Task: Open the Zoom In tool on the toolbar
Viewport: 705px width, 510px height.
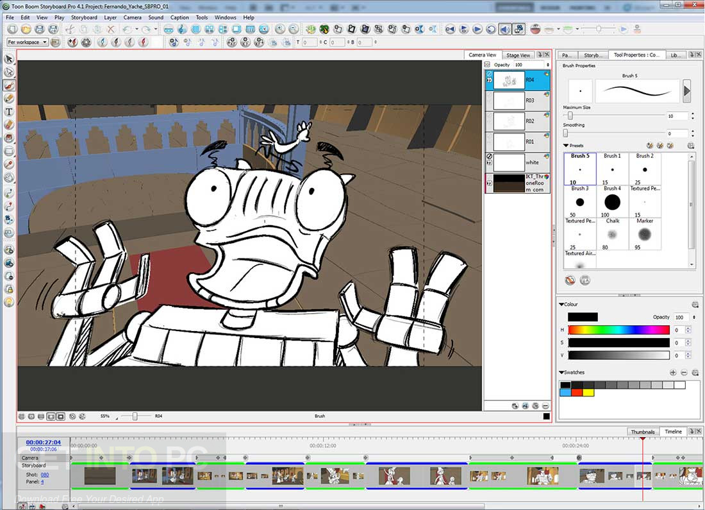Action: click(279, 29)
